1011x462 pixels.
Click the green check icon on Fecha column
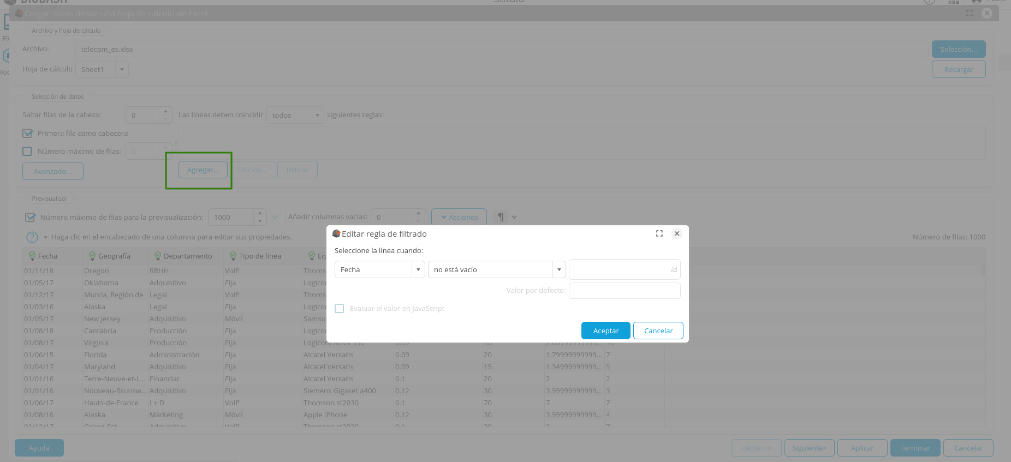(32, 256)
